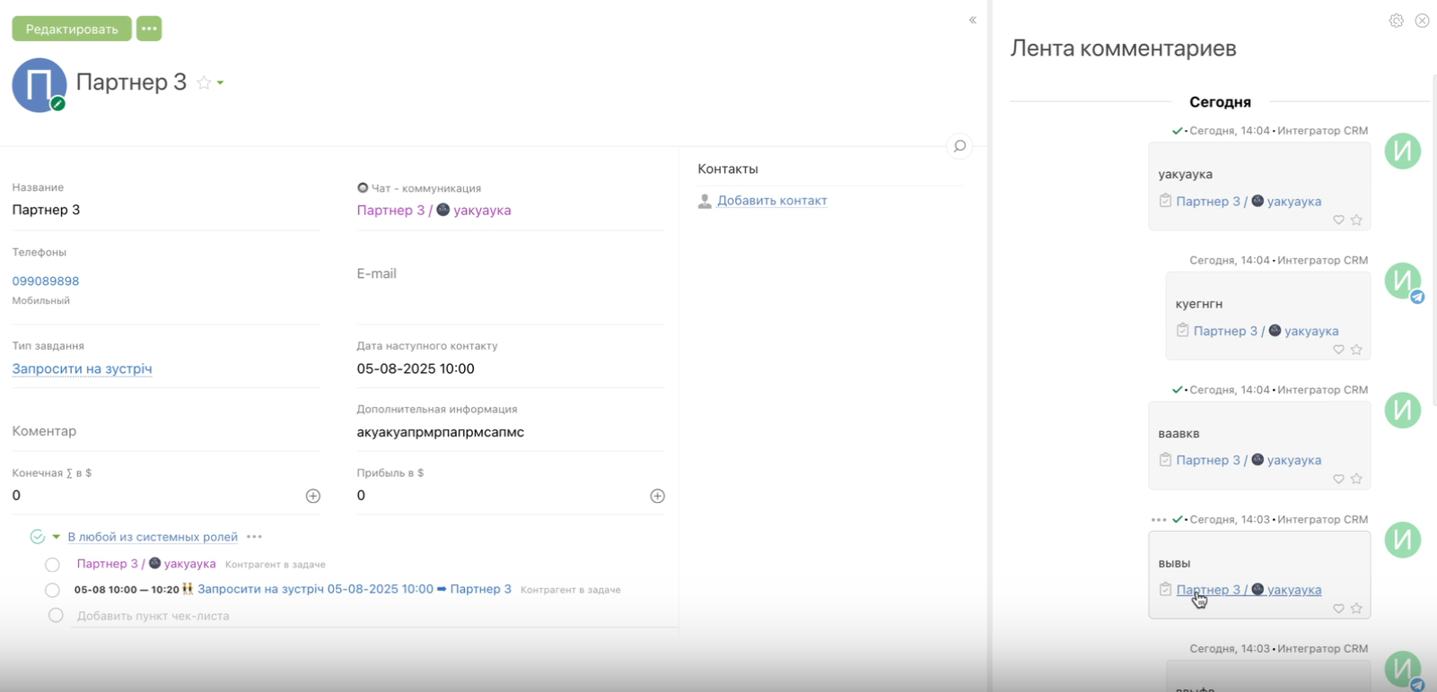This screenshot has width=1437, height=692.
Task: Check the 05-08 10:00 meeting checklist item
Action: (52, 590)
